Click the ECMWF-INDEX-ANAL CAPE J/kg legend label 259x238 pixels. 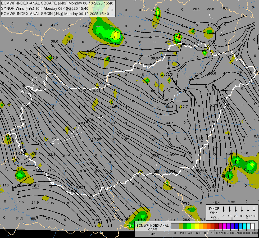point(152,230)
